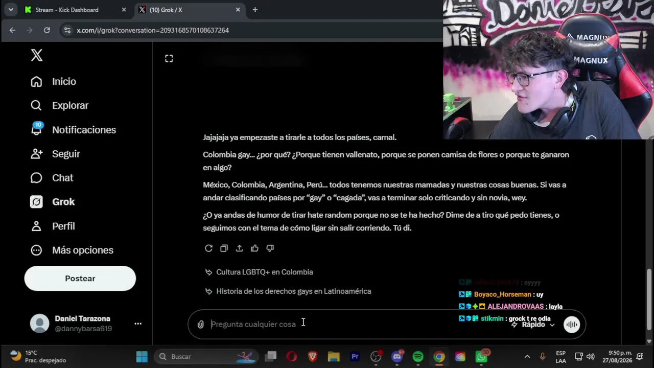Open the notification center bell icon

[641, 357]
